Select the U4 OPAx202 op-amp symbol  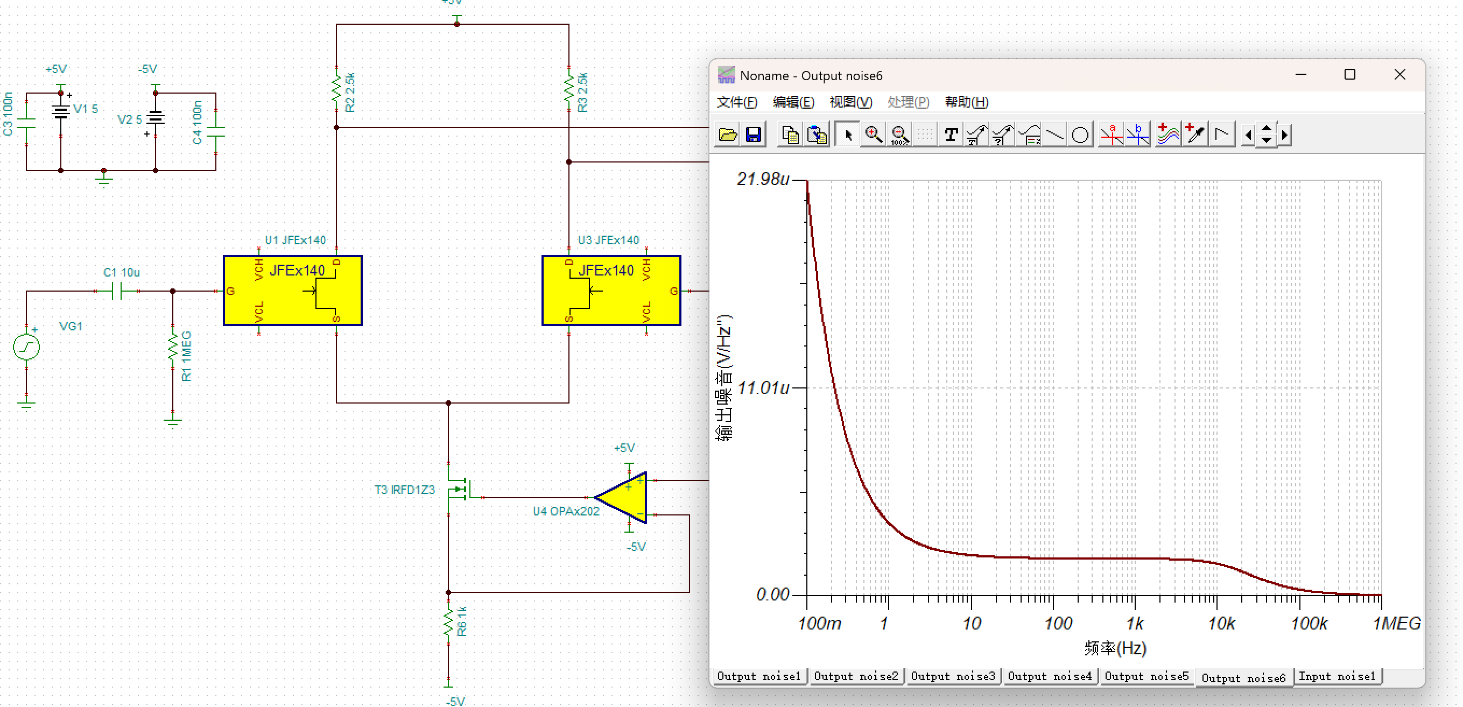click(x=627, y=498)
